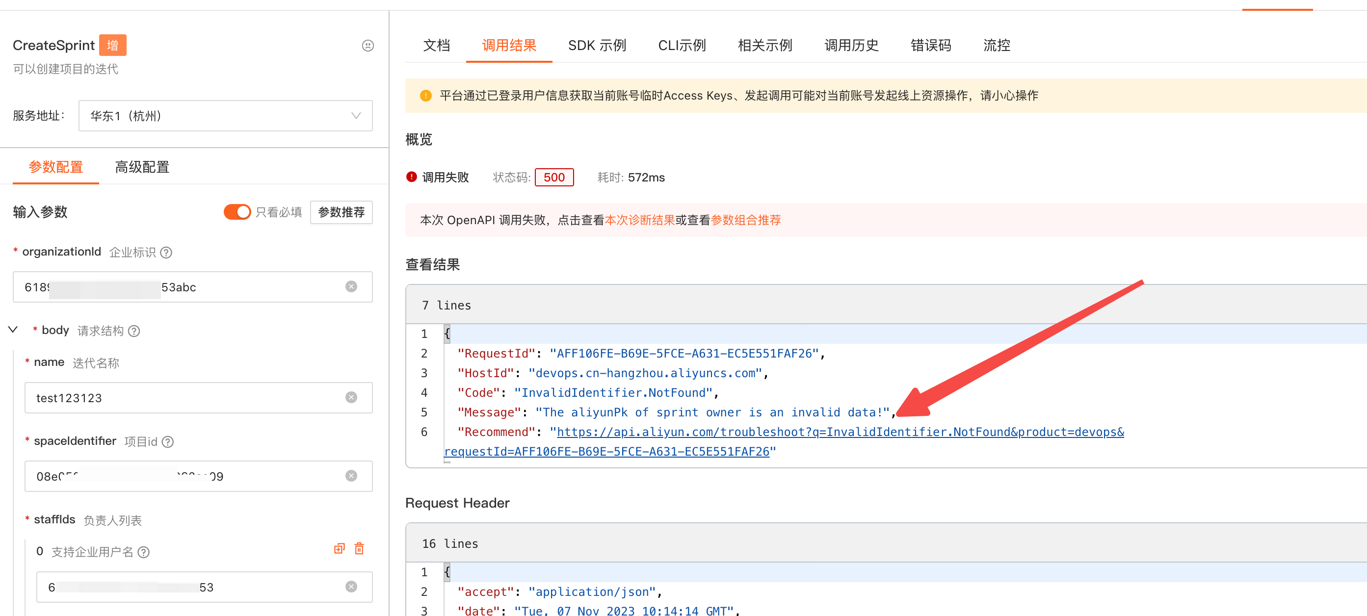Open help tooltip for organizationId
Viewport: 1367px width, 616px height.
tap(166, 253)
